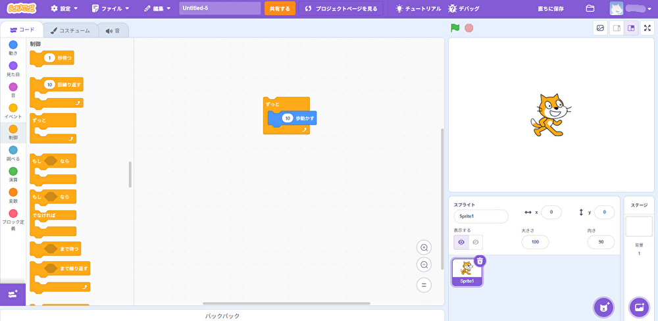
Task: Click the y position input field
Action: (x=604, y=212)
